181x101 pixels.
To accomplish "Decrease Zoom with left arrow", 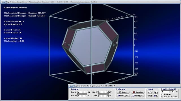I will pyautogui.click(x=100, y=96).
